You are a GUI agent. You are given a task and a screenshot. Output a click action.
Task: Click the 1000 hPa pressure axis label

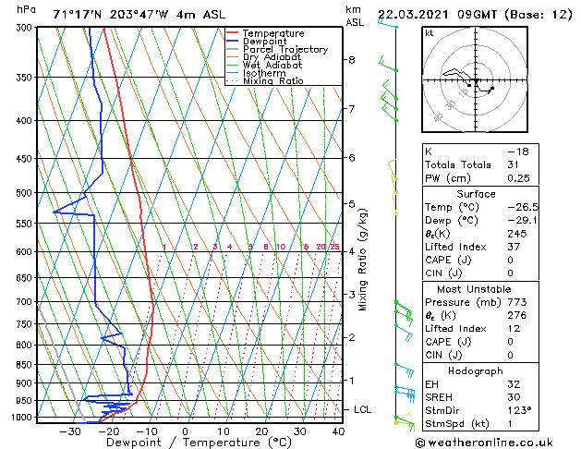pyautogui.click(x=22, y=418)
